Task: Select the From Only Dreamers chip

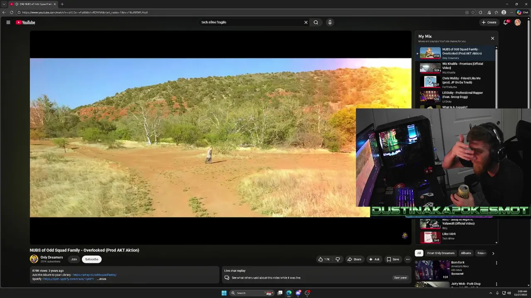Action: point(441,253)
